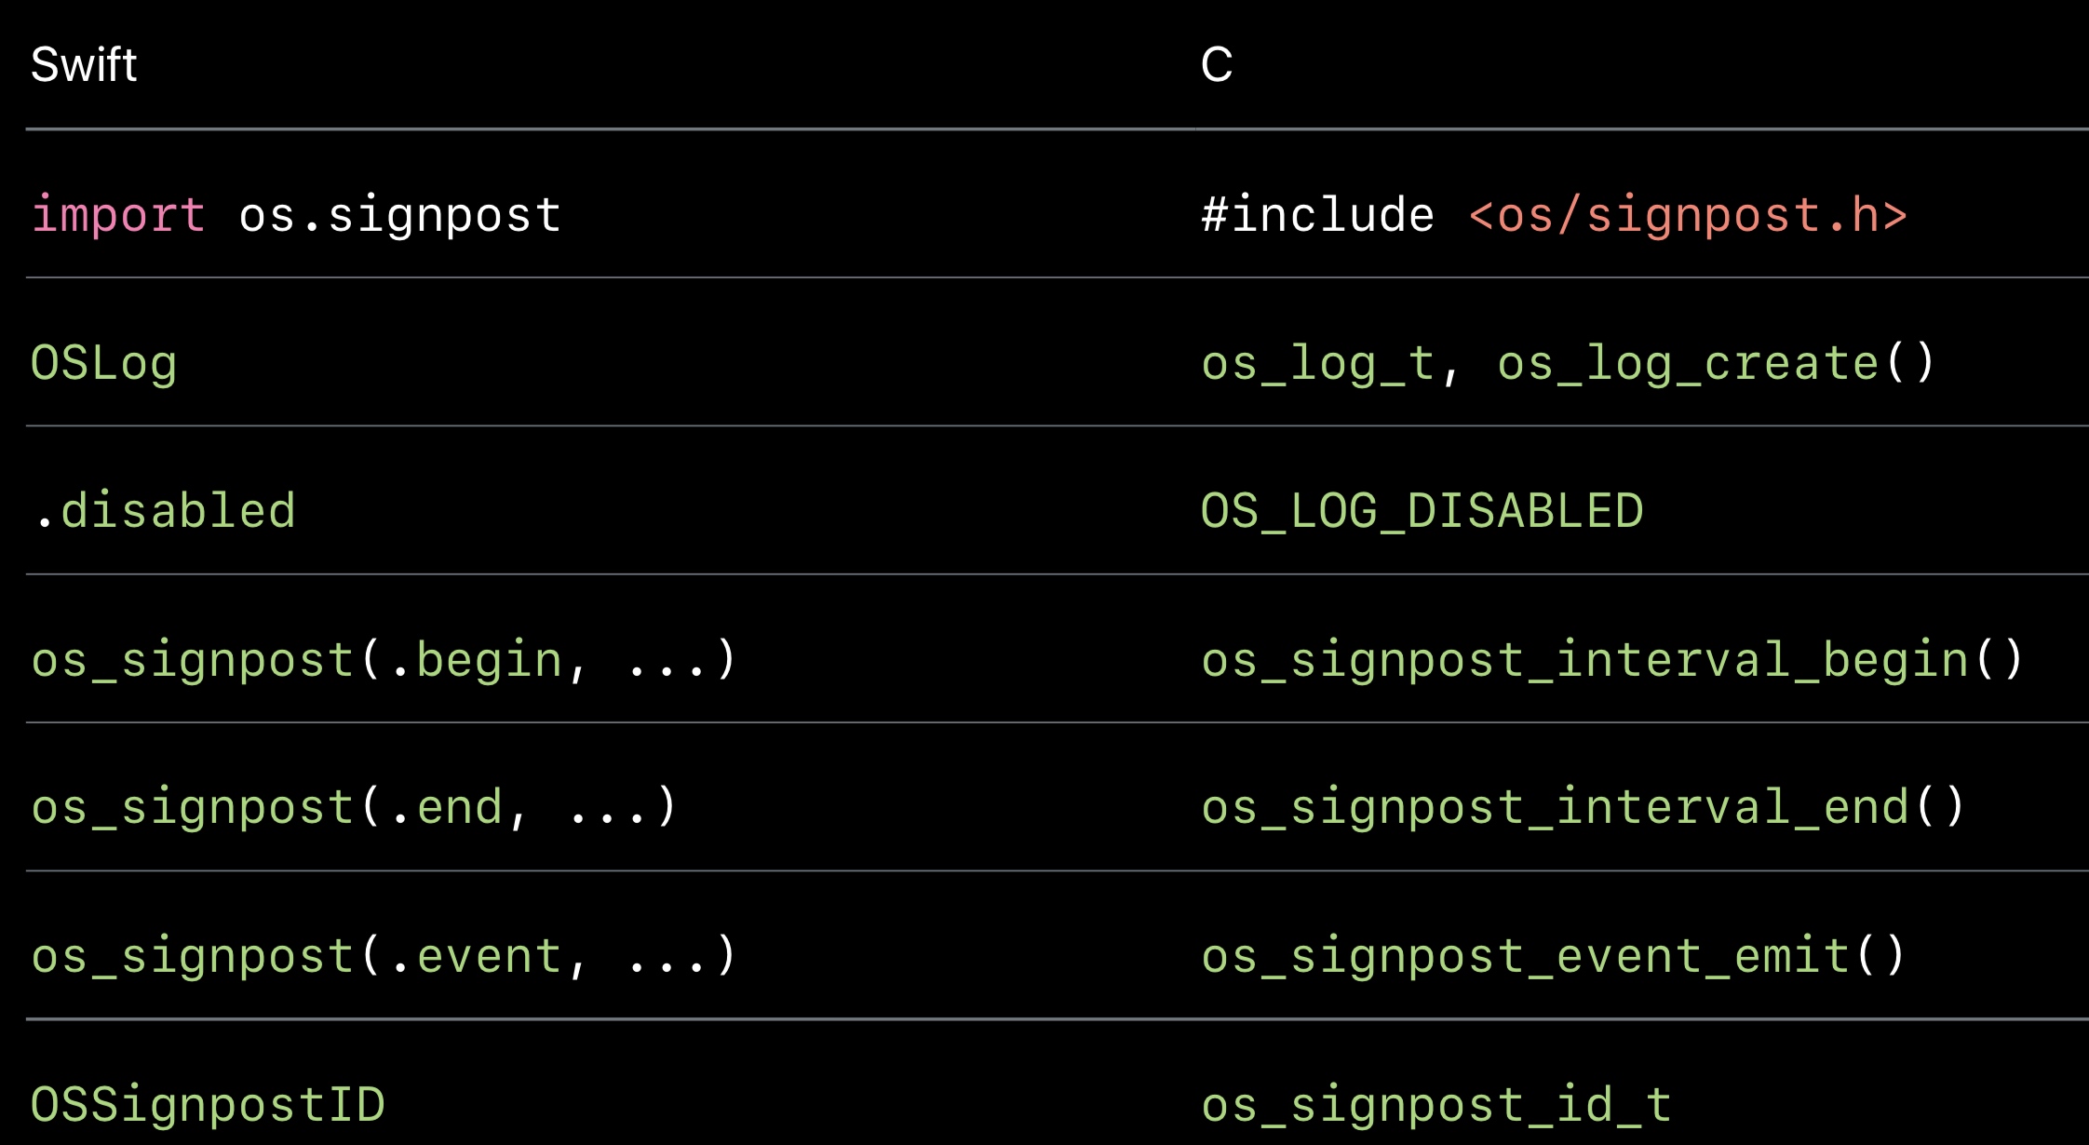Click the .begin signpost type argument
The width and height of the screenshot is (2089, 1145).
click(475, 660)
